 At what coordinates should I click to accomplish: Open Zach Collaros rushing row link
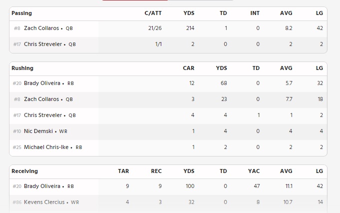click(41, 99)
